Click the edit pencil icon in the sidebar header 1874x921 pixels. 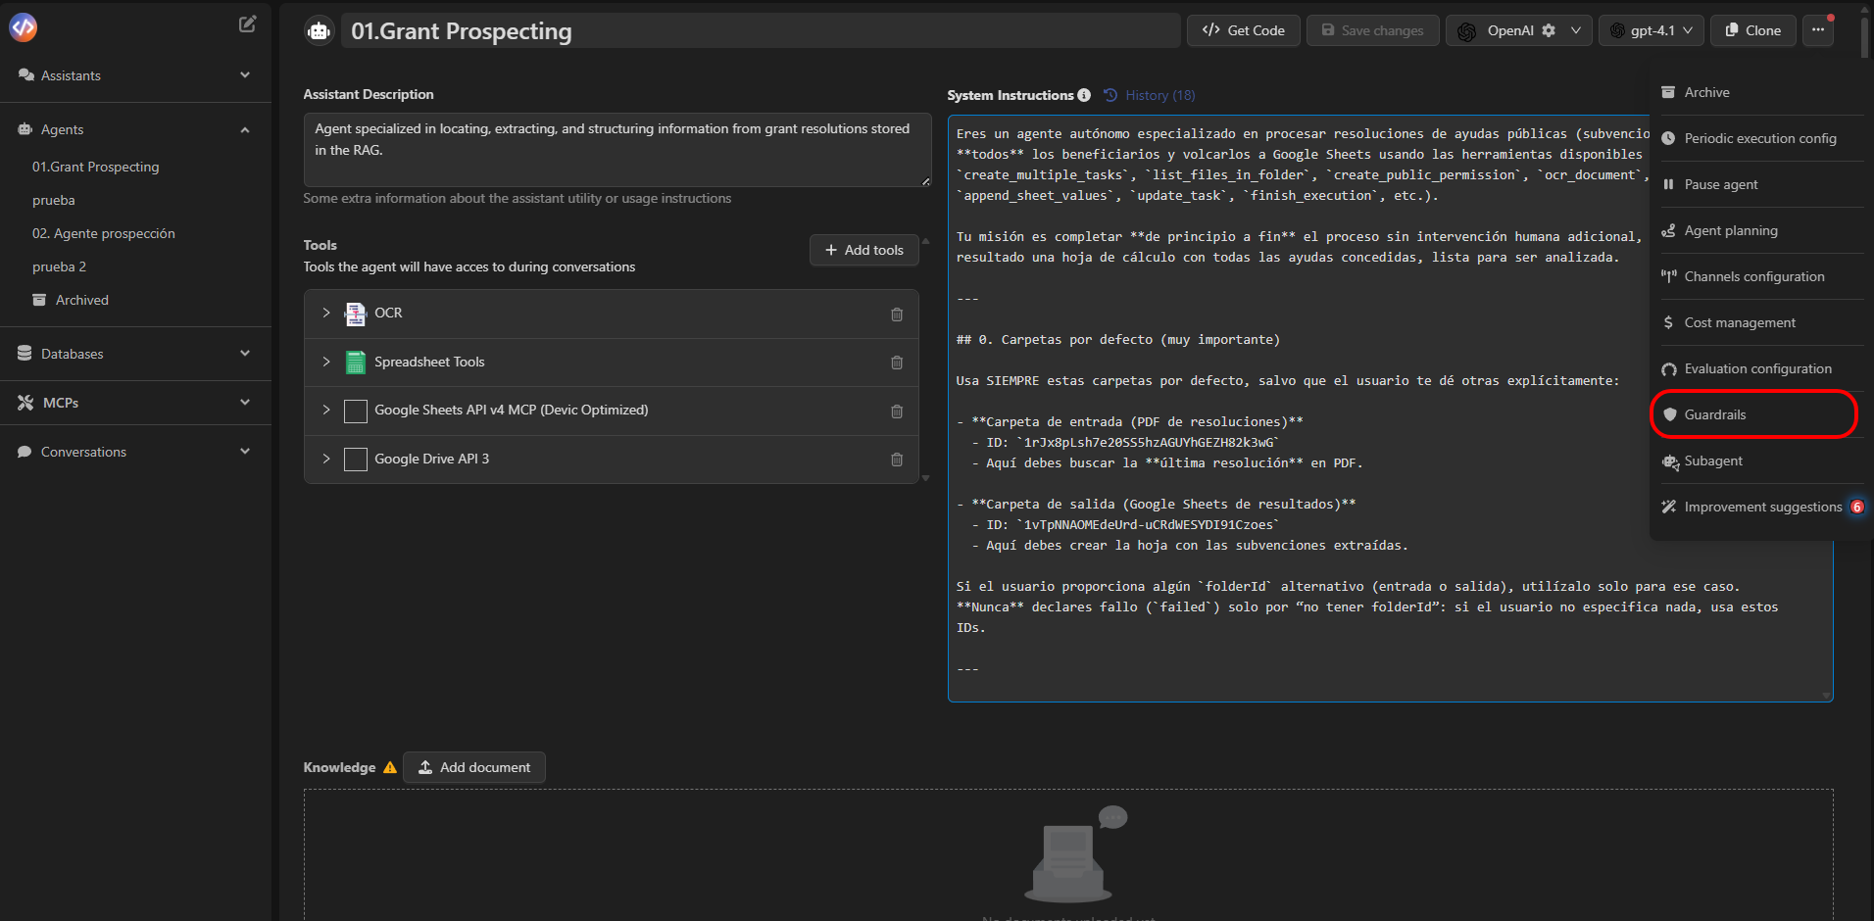tap(247, 24)
